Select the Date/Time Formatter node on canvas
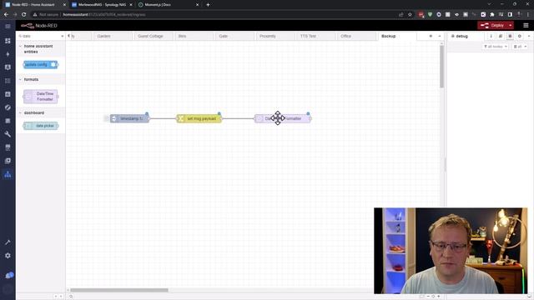Screen dimensions: 534x300 pyautogui.click(x=283, y=118)
